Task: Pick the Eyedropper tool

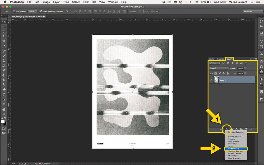Action: click(x=4, y=46)
